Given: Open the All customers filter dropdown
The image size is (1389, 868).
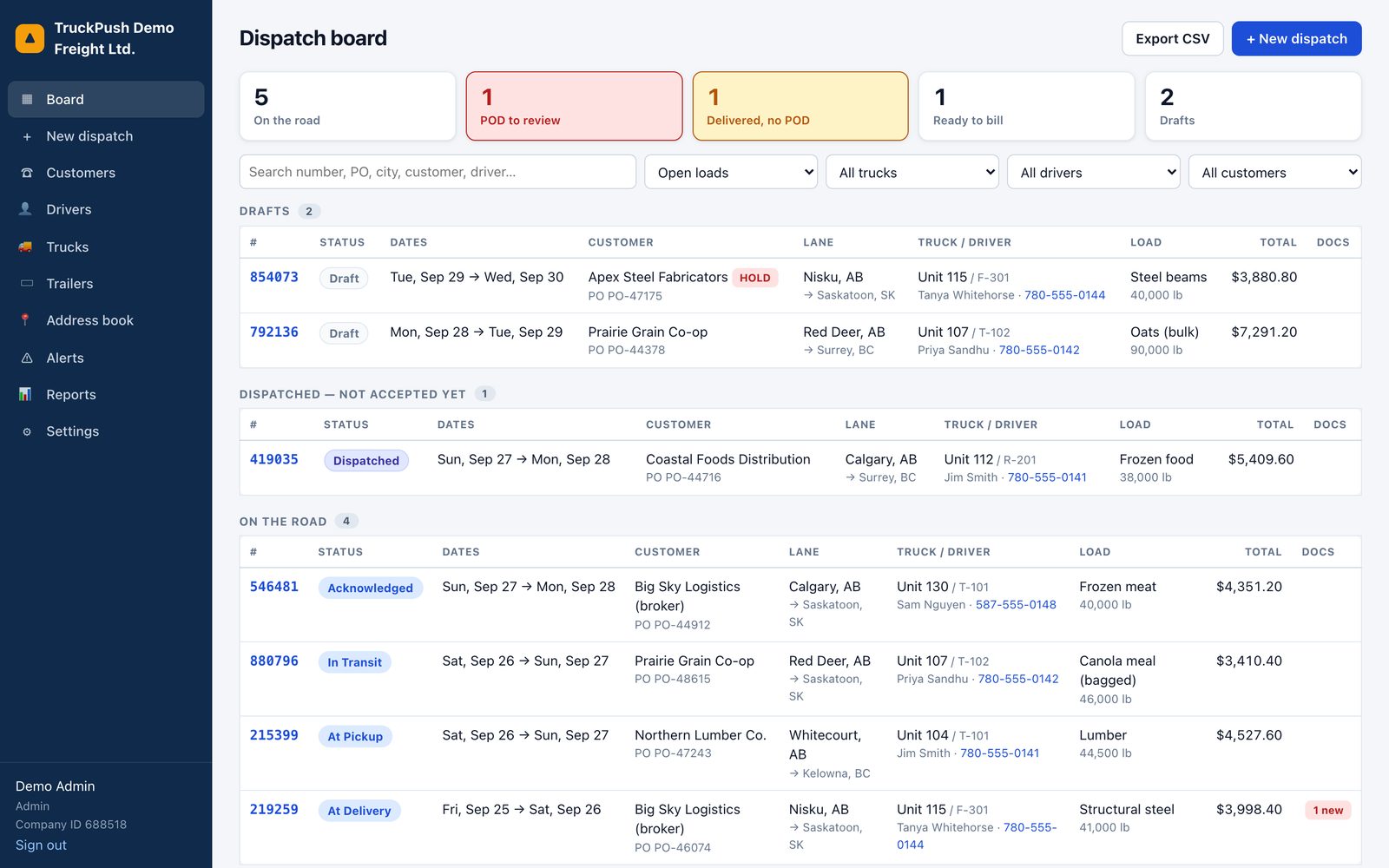Looking at the screenshot, I should (1275, 172).
